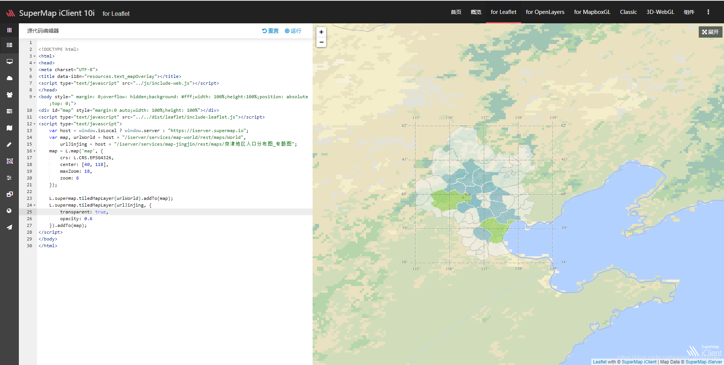Open the three-dot overflow menu
The height and width of the screenshot is (365, 724).
708,12
